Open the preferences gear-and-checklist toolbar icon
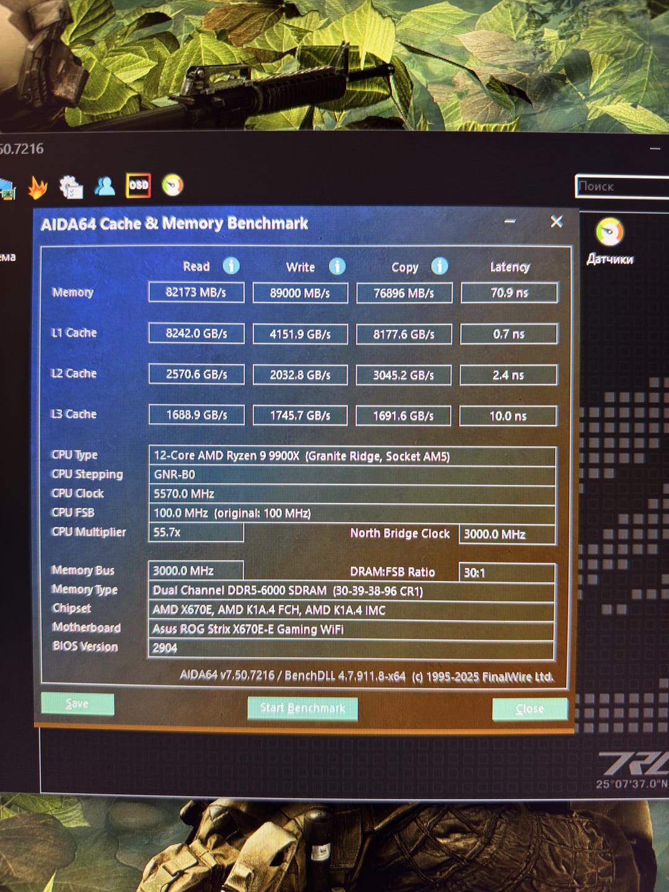Viewport: 669px width, 892px height. tap(71, 186)
